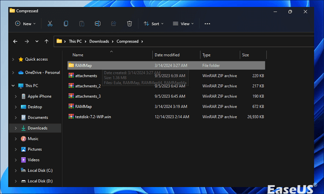Open the See more three-dots menu

[x=207, y=24]
